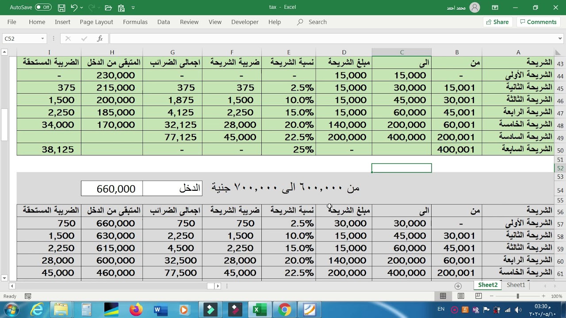The image size is (566, 318).
Task: Click the formula bar input area
Action: click(x=332, y=38)
